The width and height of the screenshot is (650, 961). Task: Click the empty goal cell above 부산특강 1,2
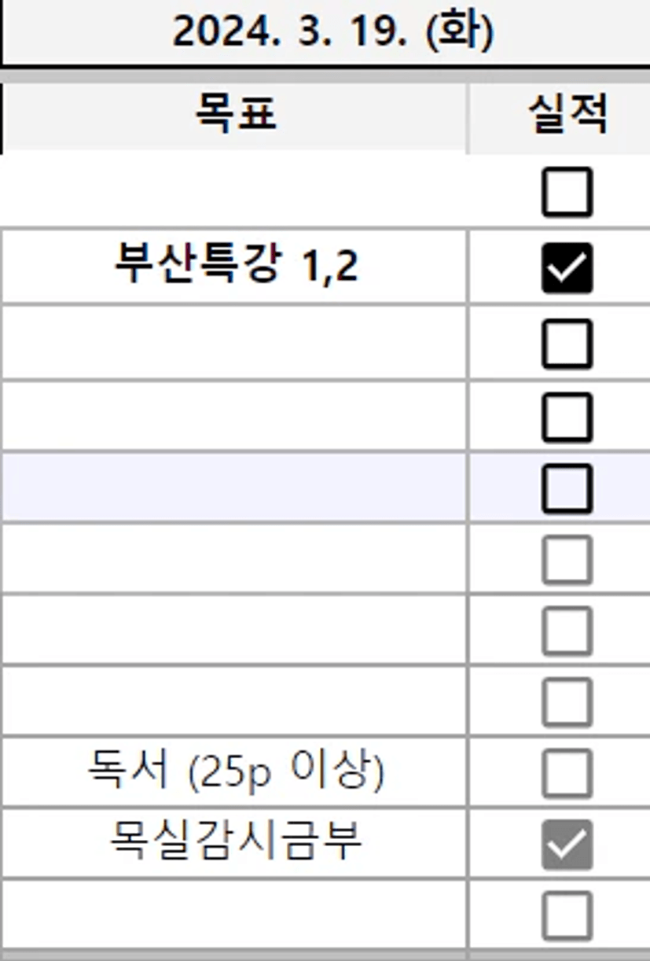pyautogui.click(x=234, y=192)
